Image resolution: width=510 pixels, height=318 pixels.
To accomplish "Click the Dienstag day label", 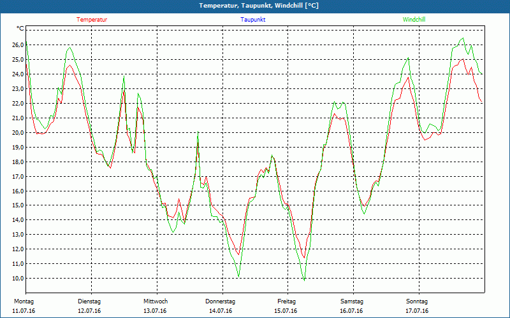I will tap(89, 301).
